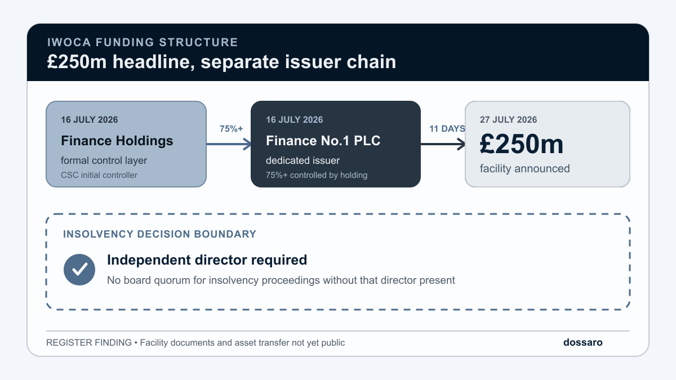Click the checkmark circle icon

pos(79,269)
